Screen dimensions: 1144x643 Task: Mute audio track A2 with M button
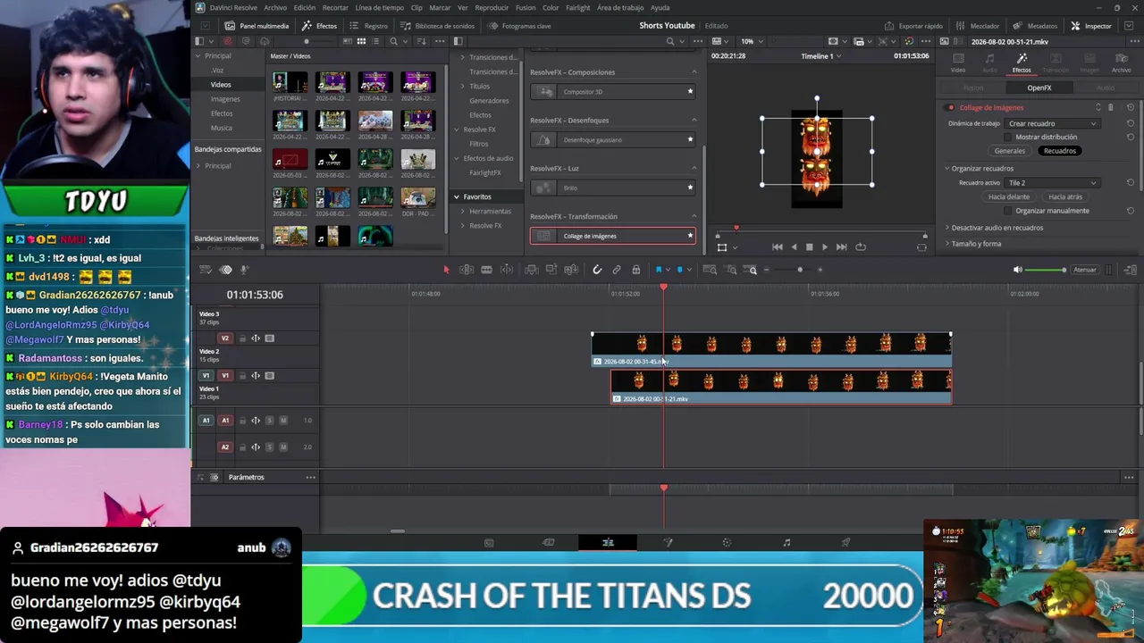(x=283, y=447)
